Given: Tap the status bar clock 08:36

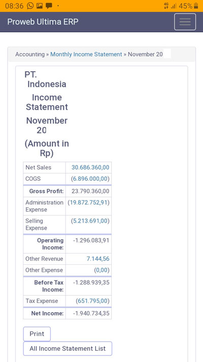Looking at the screenshot, I should pos(14,6).
